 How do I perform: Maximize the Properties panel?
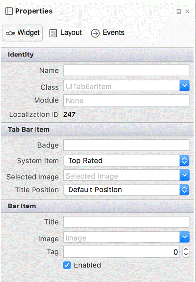[x=178, y=11]
